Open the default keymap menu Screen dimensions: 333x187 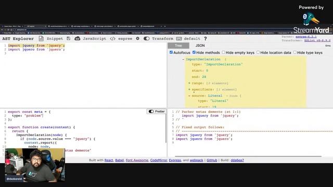click(192, 38)
